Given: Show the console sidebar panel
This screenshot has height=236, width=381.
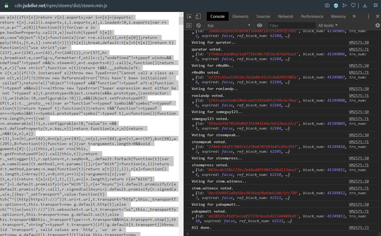Looking at the screenshot, I should (189, 26).
